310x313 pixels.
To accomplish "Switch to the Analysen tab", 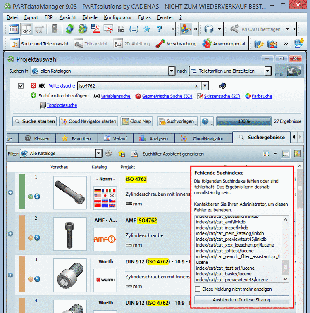I will (154, 138).
